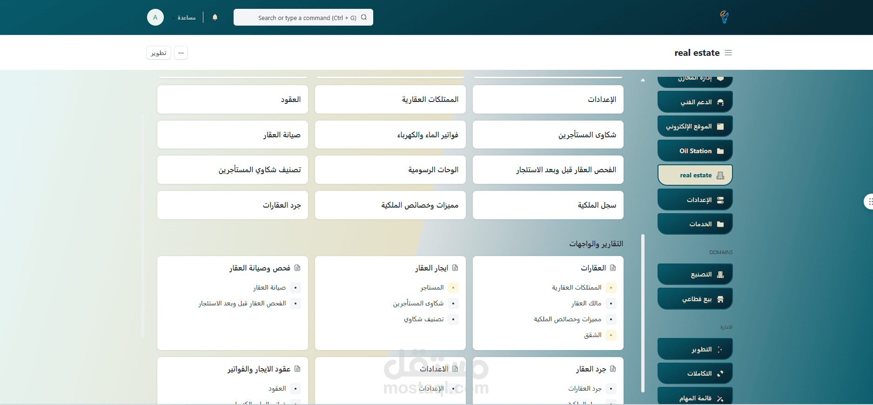Click مميزات وخصائص الملكية link in العقارات card
Screen dimensions: 873x405
point(568,319)
